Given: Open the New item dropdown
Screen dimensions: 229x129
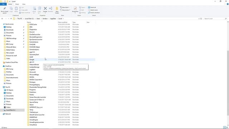Looking at the screenshot, I should point(65,8).
